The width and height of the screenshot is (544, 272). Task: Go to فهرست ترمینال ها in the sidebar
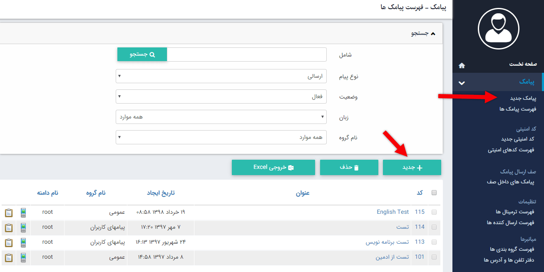(515, 212)
